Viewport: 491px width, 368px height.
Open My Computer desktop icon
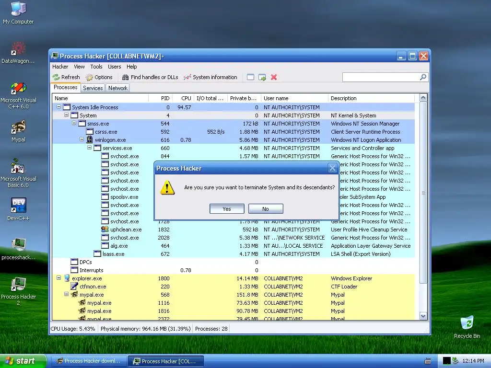click(x=18, y=13)
